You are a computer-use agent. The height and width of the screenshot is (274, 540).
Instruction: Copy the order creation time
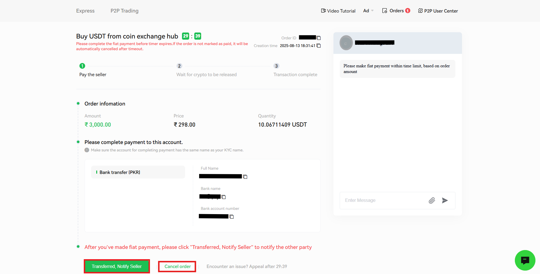tap(319, 45)
